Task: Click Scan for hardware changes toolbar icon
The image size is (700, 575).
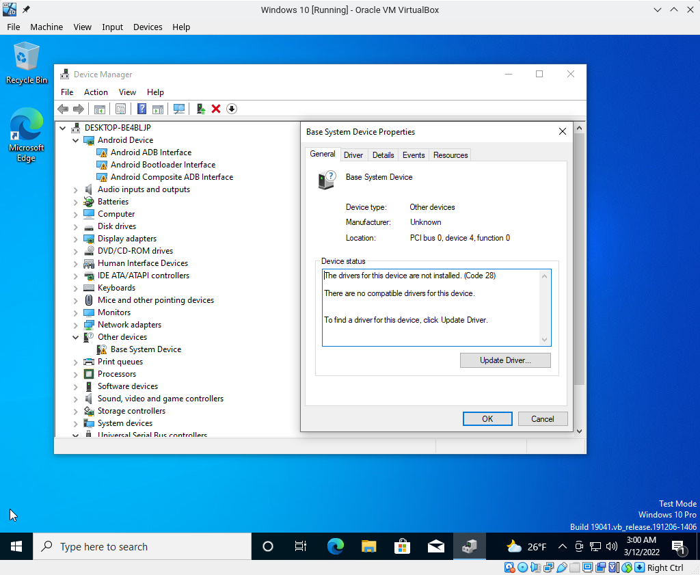Action: pyautogui.click(x=179, y=109)
